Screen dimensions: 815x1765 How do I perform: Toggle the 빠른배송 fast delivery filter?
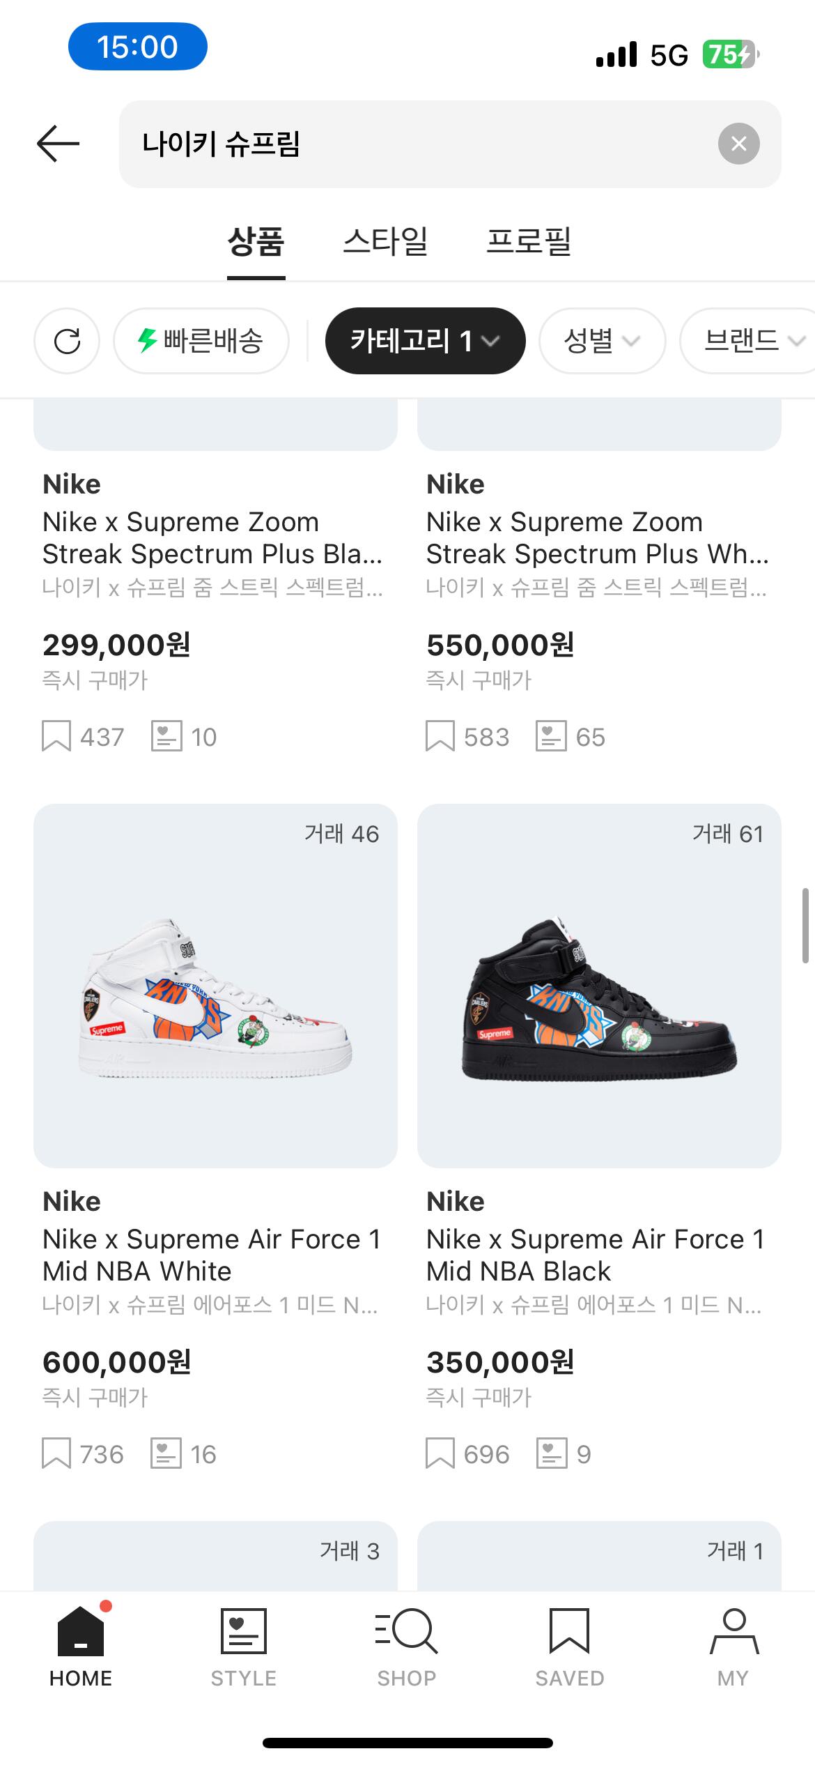coord(201,341)
